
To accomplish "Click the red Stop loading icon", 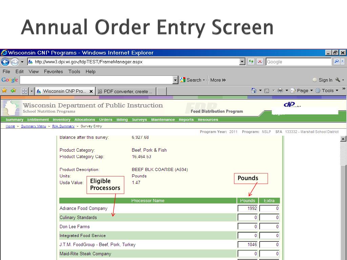I will coord(260,62).
